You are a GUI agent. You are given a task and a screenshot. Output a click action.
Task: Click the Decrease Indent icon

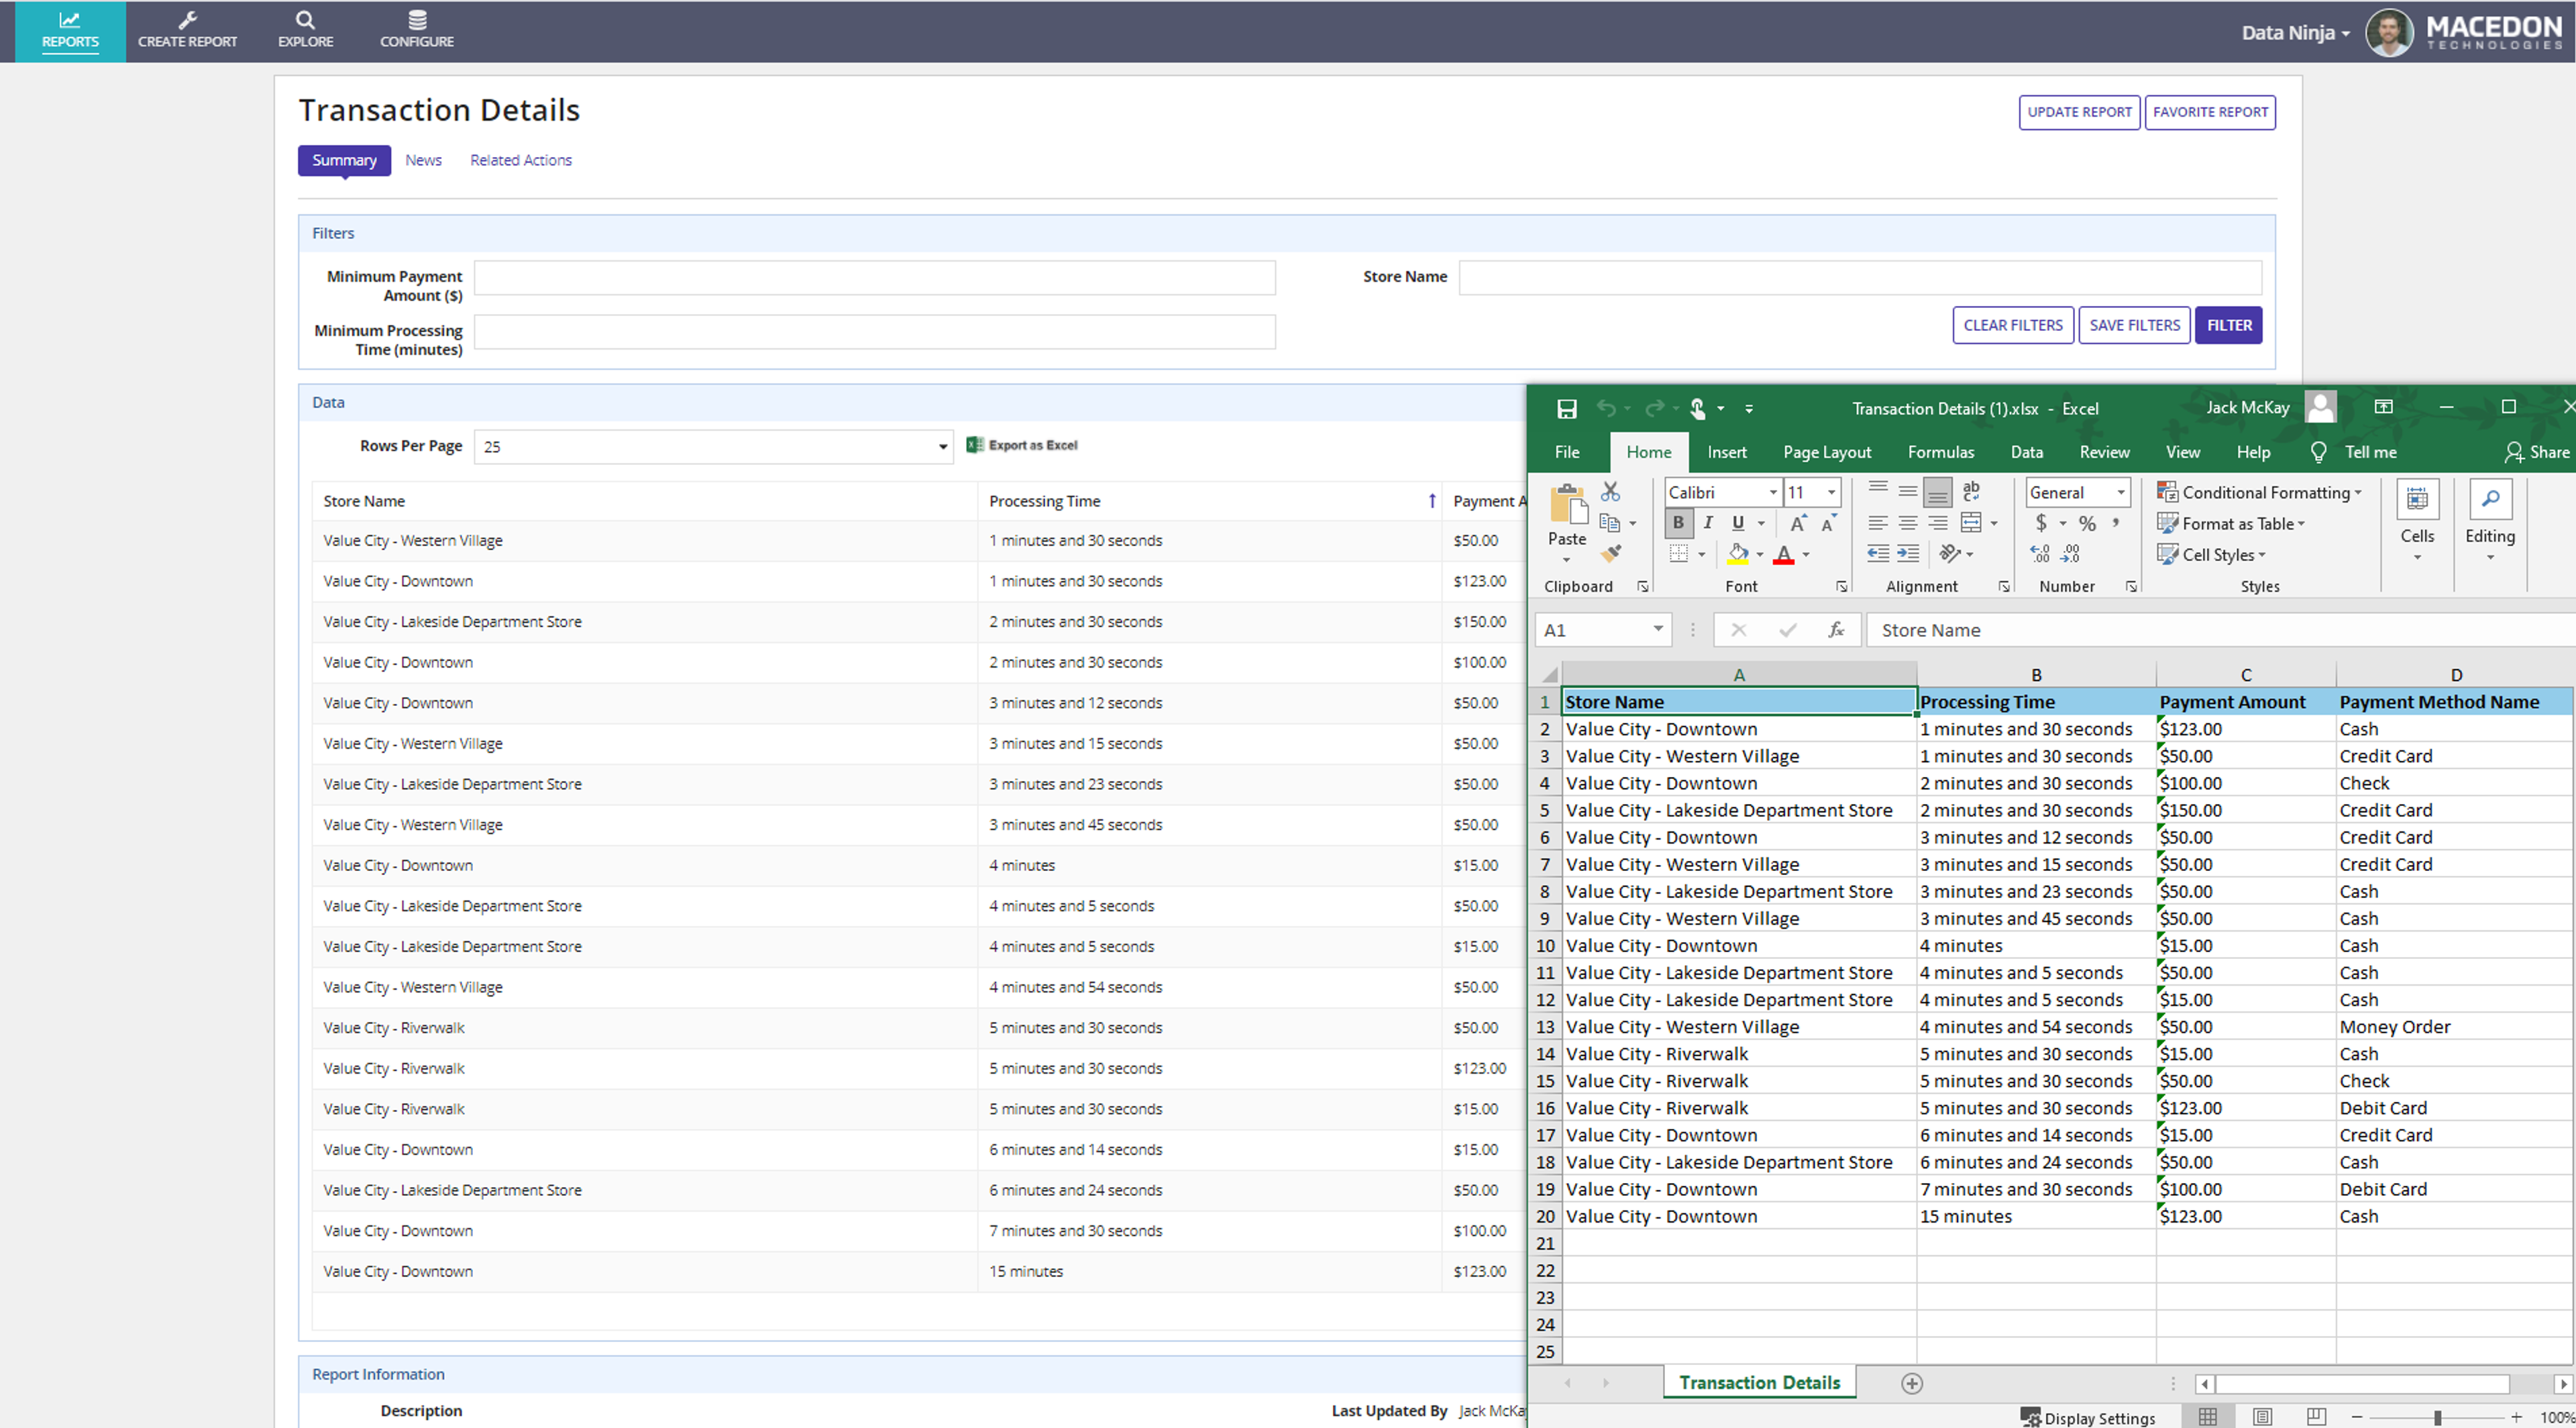(x=1878, y=553)
